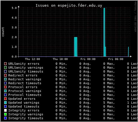Viewport: 138px width, 122px height.
Task: Click the Integrity errors white swatch
Action: 6,110
